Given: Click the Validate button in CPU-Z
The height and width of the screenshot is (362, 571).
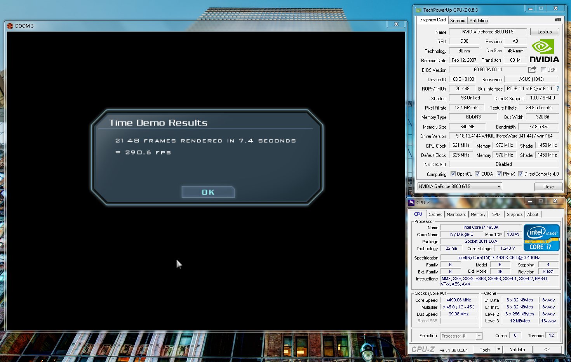Looking at the screenshot, I should click(517, 350).
